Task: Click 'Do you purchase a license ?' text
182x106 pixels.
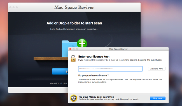Action: click(x=94, y=75)
